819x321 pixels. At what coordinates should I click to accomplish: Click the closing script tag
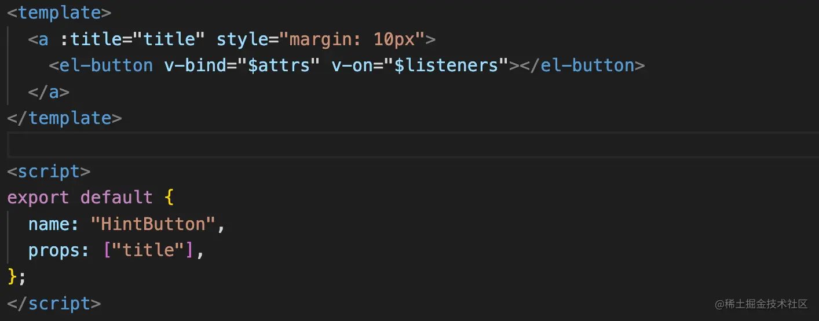(54, 303)
